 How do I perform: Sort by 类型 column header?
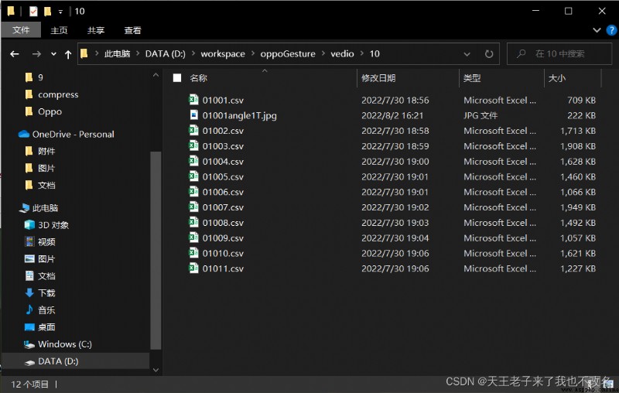coord(472,78)
